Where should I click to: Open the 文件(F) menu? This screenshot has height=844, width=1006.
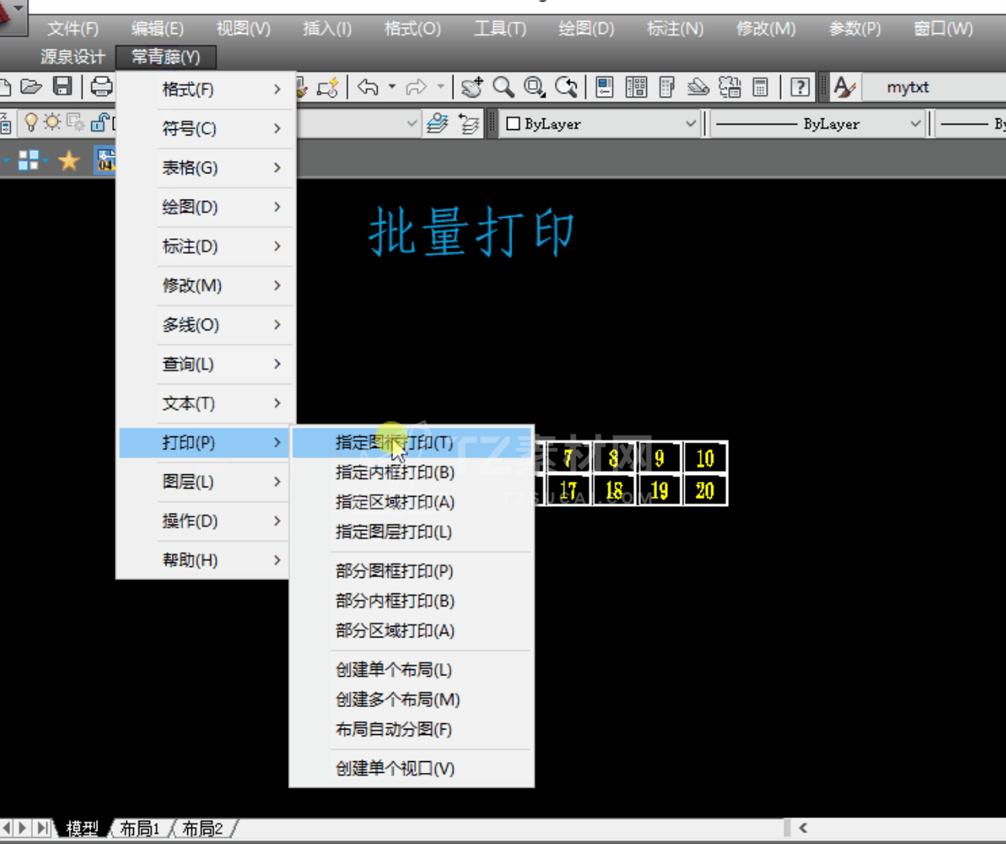click(x=73, y=29)
